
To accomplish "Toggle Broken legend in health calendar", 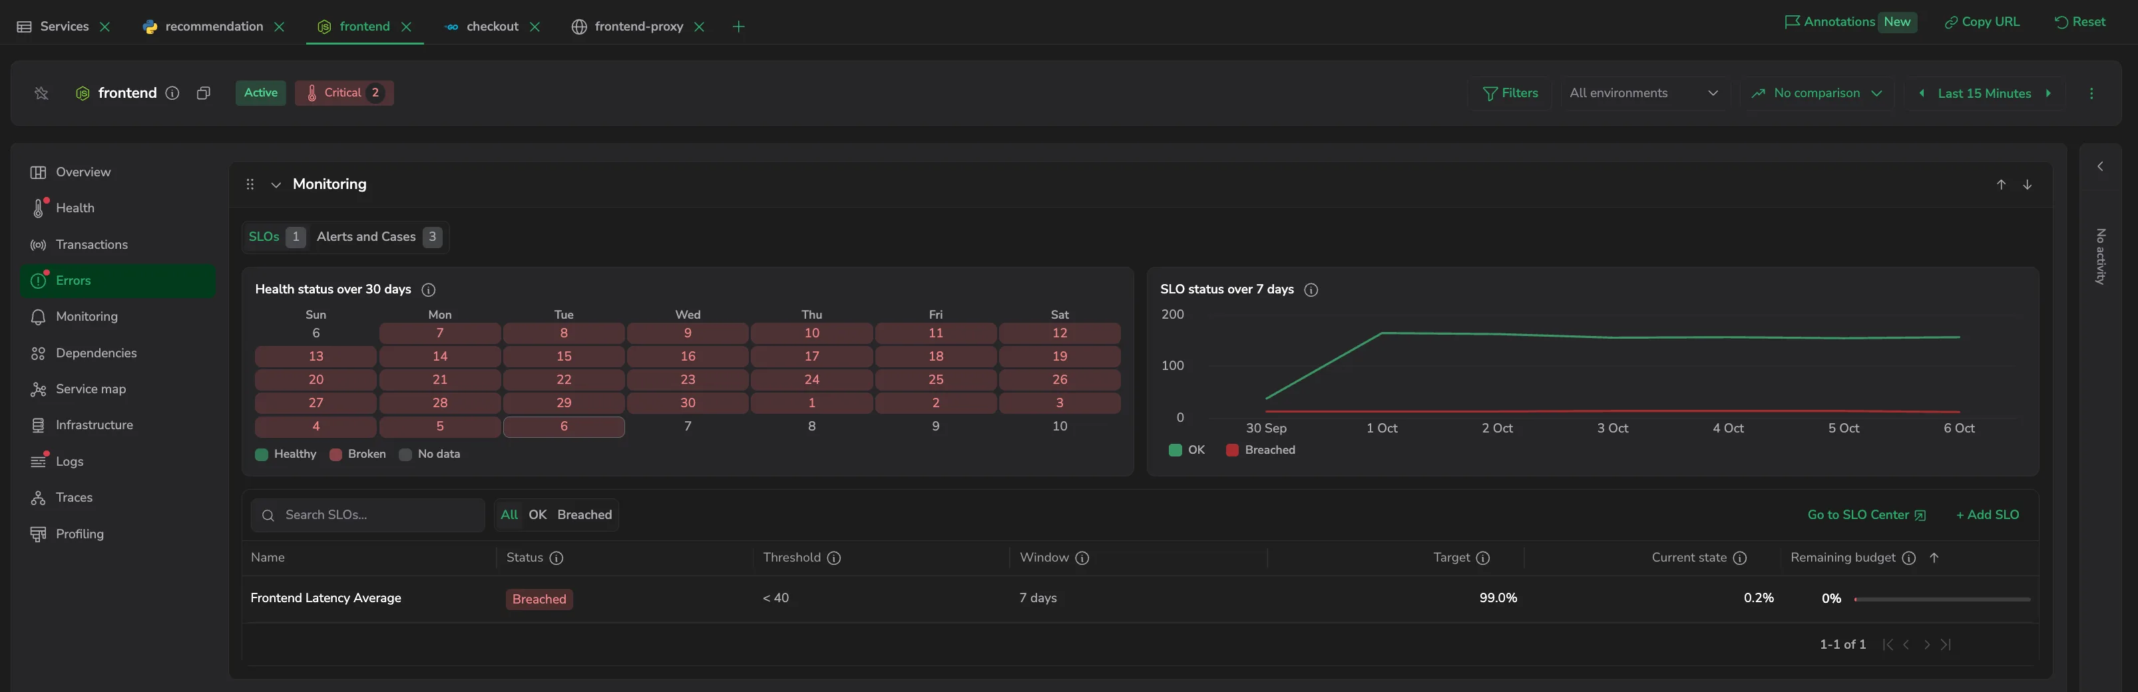I will coord(357,454).
